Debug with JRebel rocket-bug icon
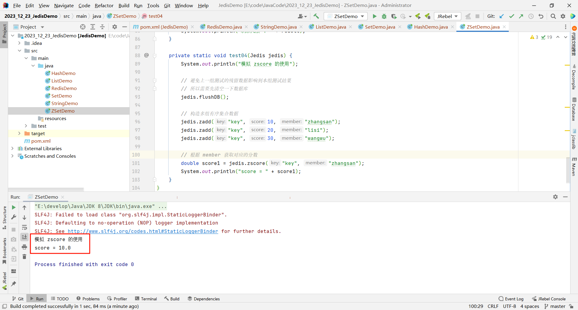578x310 pixels. point(427,16)
